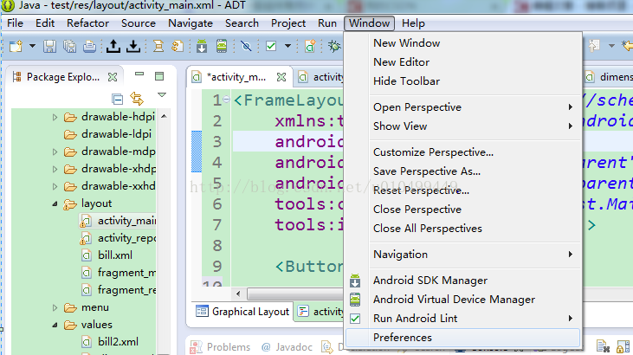This screenshot has height=355, width=633.
Task: Click the upload arrow toolbar icon
Action: [x=113, y=46]
